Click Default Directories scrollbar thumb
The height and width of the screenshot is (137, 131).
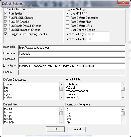(61, 89)
